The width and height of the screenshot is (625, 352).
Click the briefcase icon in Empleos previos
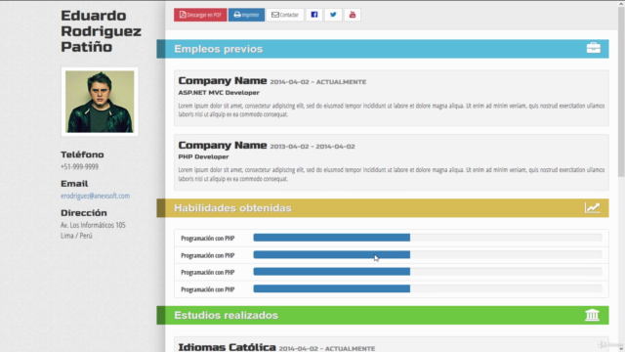(x=593, y=48)
